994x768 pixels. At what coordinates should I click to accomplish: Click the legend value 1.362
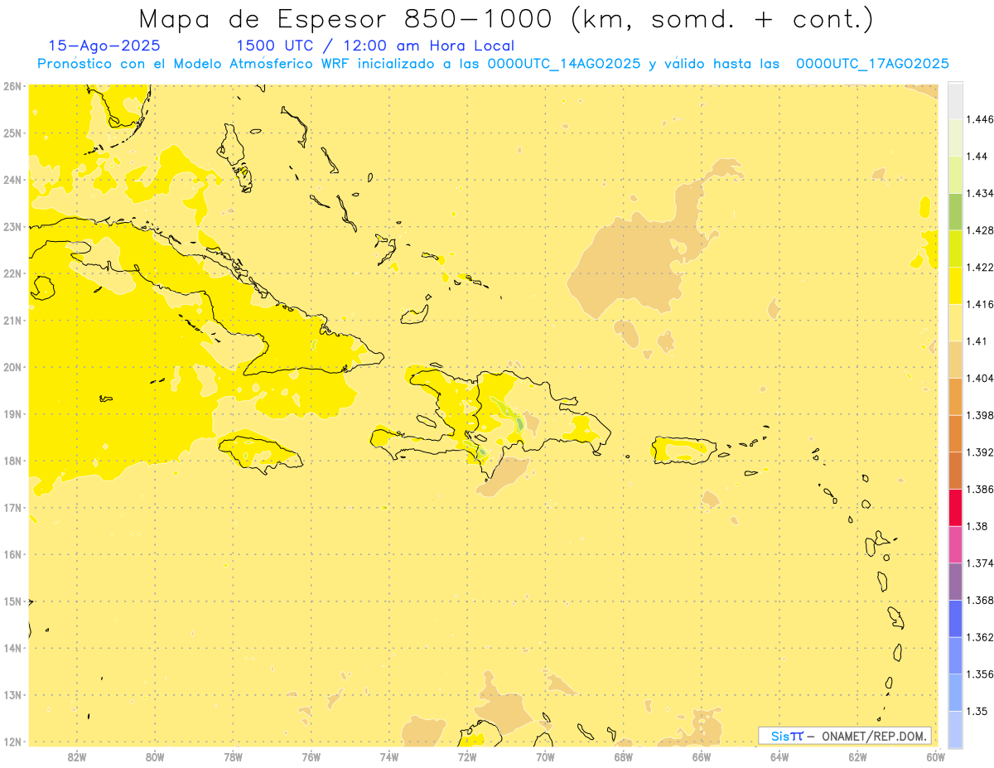[x=980, y=637]
